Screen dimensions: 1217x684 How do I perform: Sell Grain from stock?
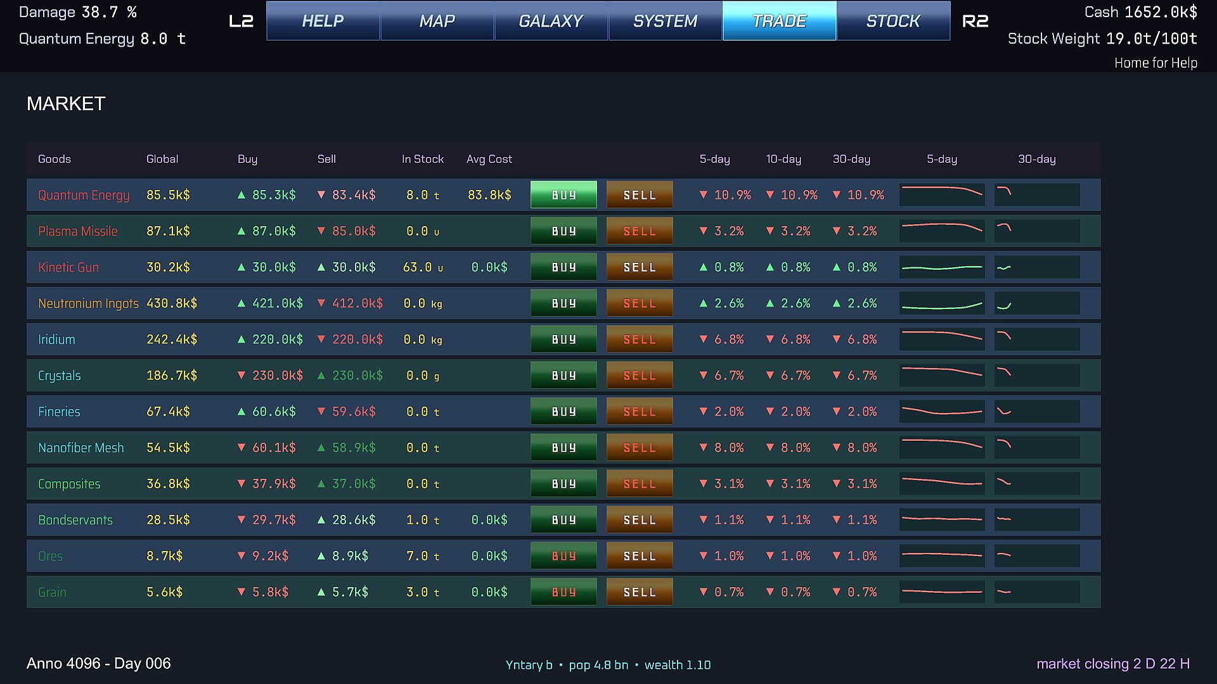coord(640,592)
